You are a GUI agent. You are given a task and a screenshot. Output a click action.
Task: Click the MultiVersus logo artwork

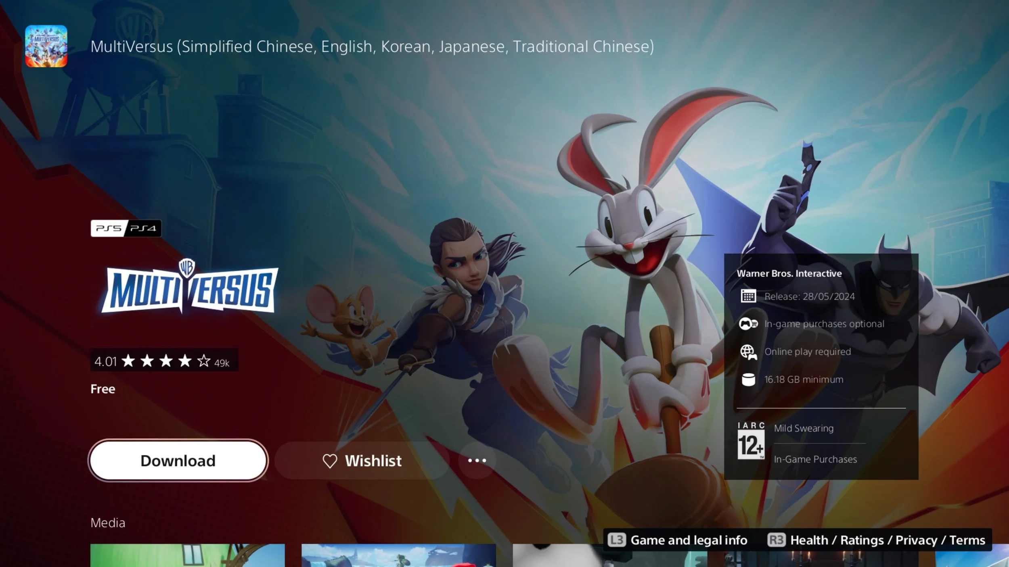[x=189, y=288]
